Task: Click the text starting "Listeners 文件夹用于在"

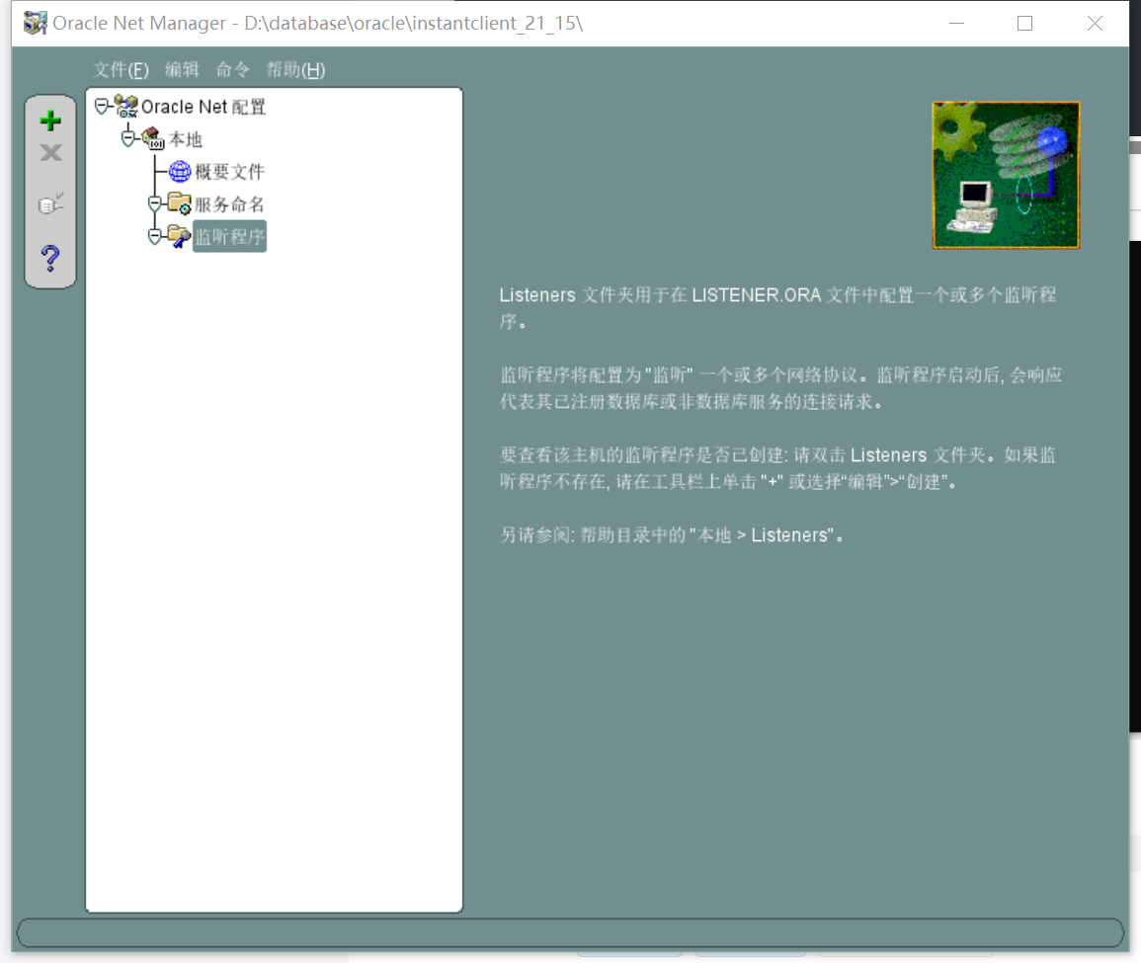Action: [x=777, y=307]
